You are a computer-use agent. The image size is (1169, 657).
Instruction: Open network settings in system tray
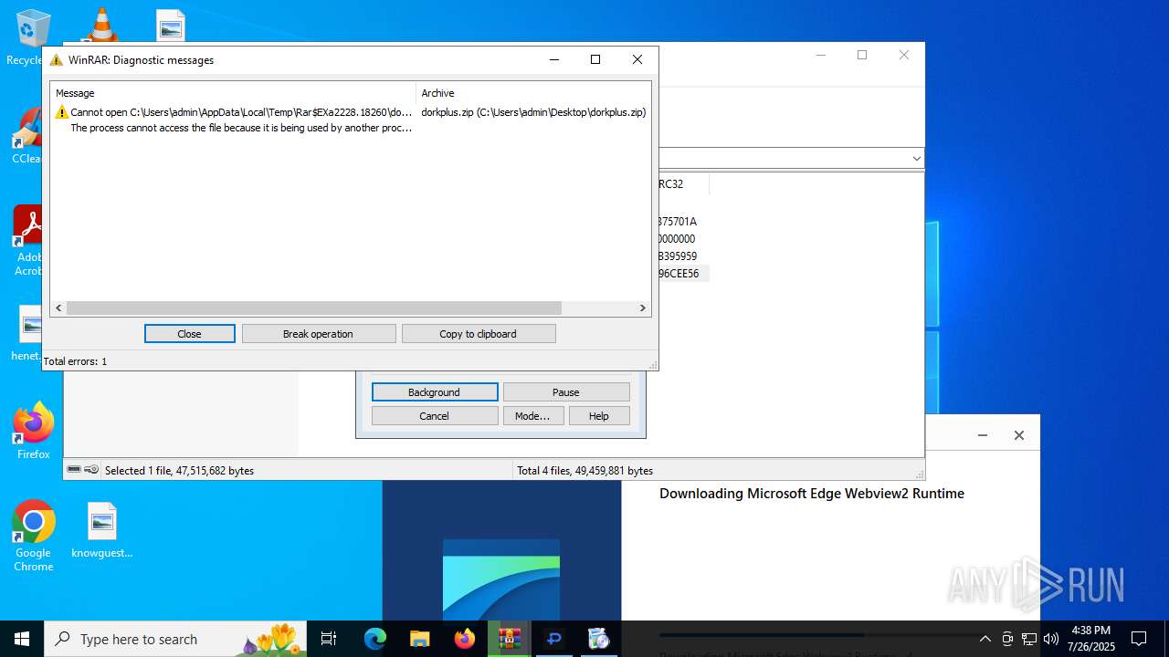pos(1029,639)
